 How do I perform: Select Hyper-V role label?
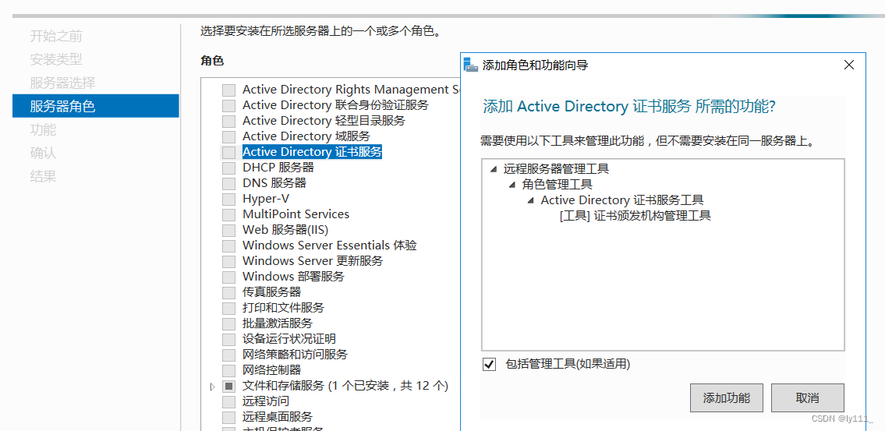click(266, 199)
